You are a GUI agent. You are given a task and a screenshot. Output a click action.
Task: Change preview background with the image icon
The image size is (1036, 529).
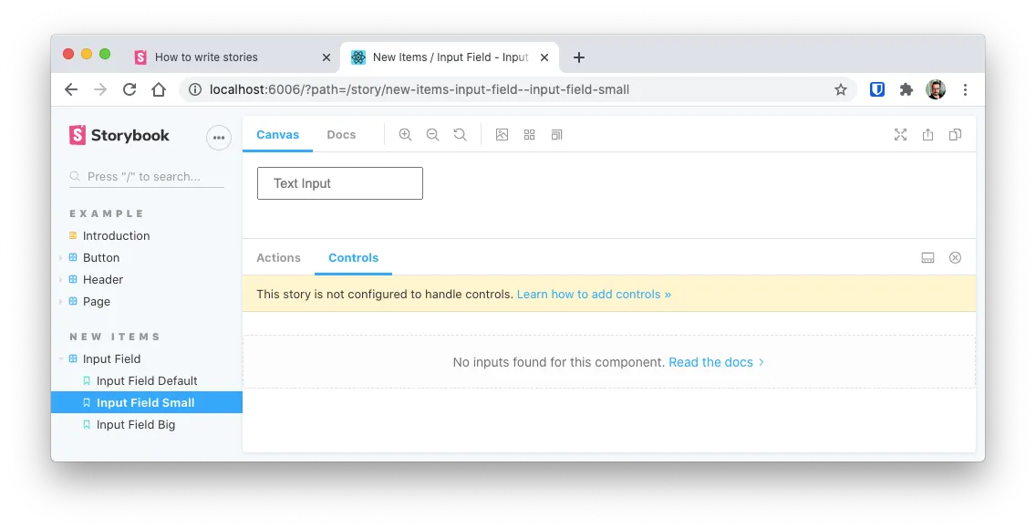pyautogui.click(x=502, y=135)
